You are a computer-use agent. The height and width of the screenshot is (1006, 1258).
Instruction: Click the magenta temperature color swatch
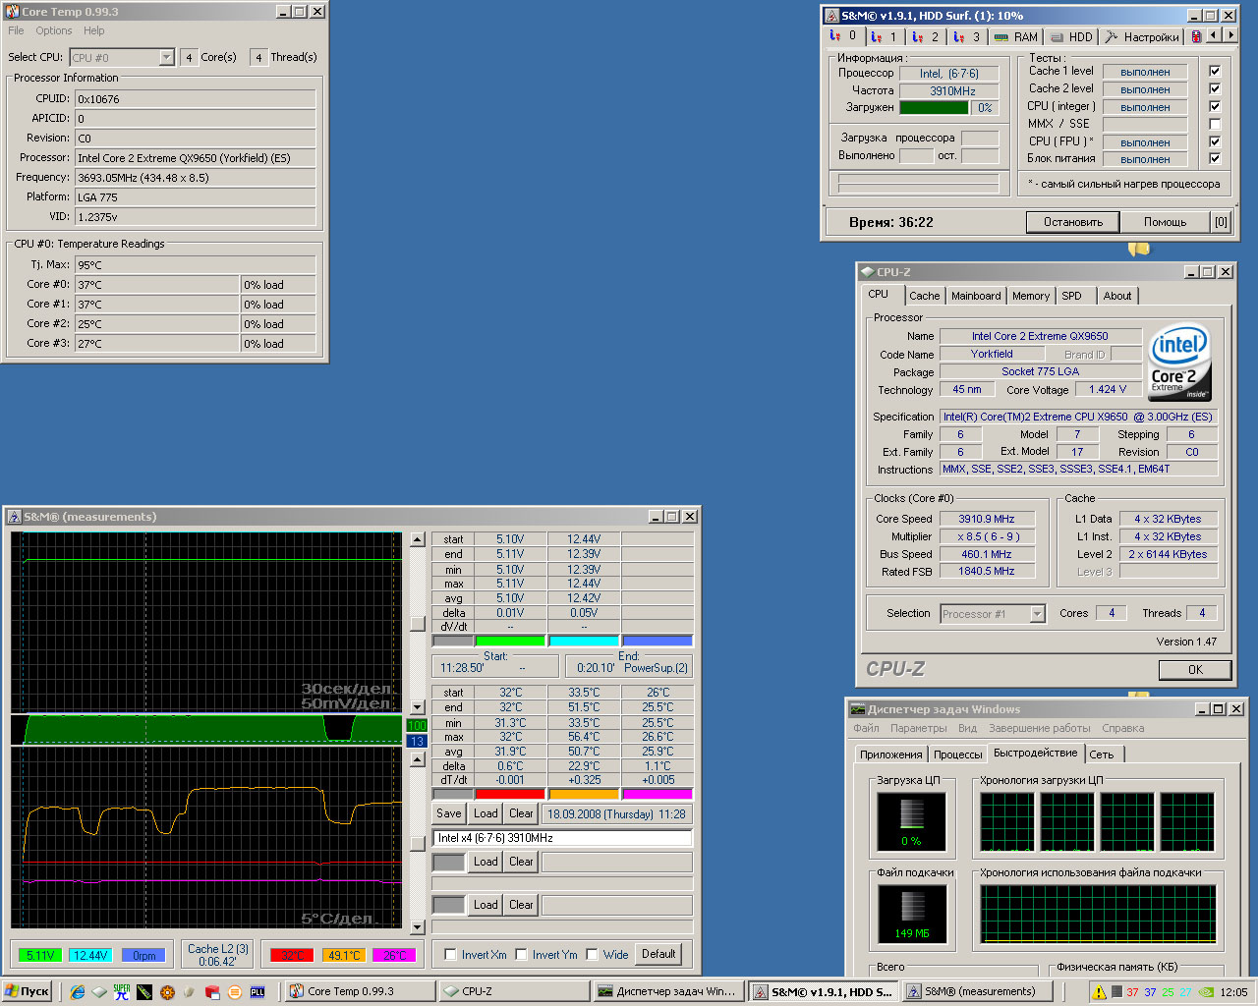click(658, 794)
